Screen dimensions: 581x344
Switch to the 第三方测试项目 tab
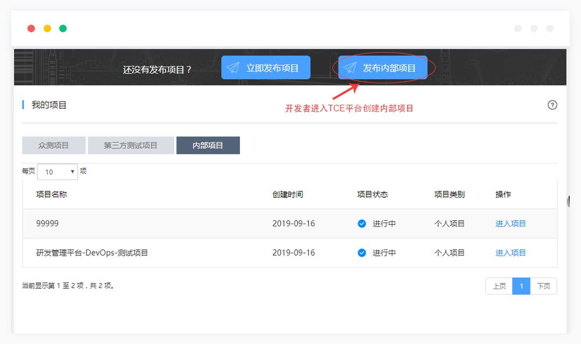(x=131, y=145)
